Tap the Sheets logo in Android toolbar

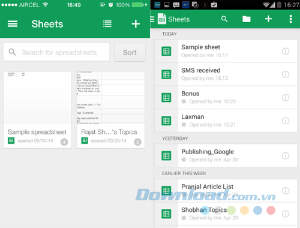162,19
